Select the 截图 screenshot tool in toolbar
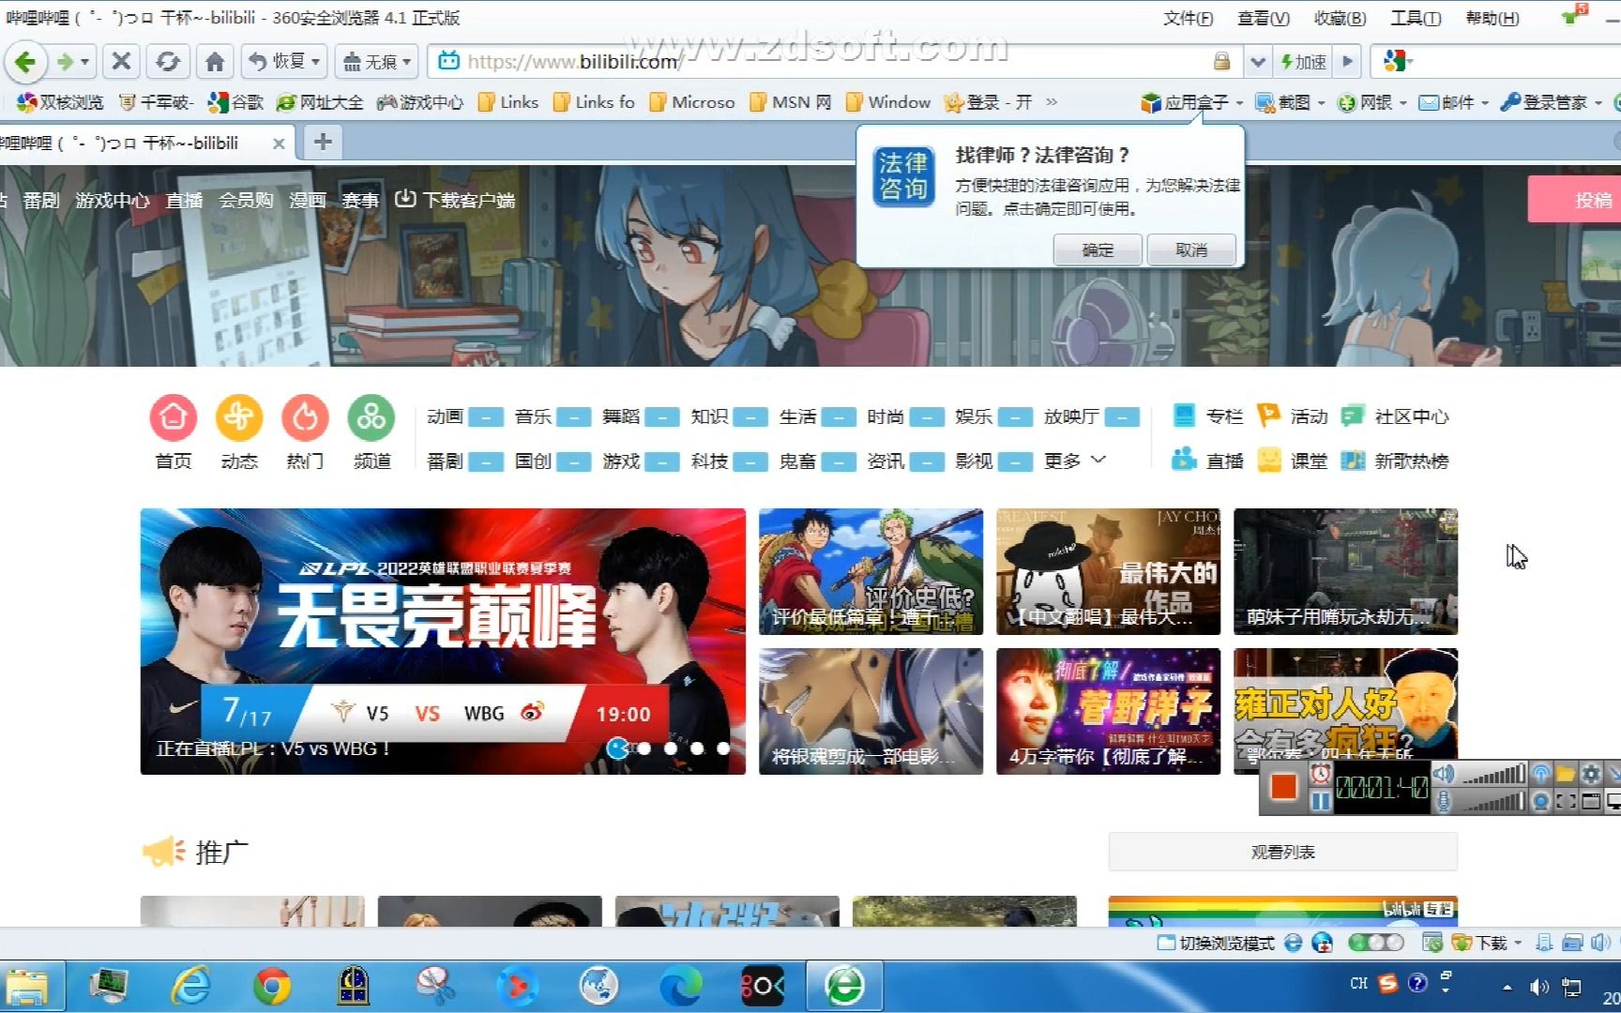1621x1013 pixels. [1292, 102]
